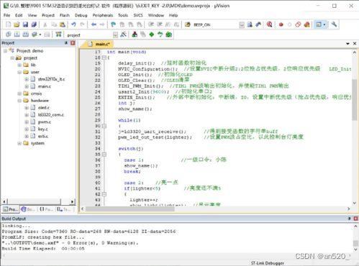Create a new file with toolbar icon
The image size is (359, 266).
8,24
